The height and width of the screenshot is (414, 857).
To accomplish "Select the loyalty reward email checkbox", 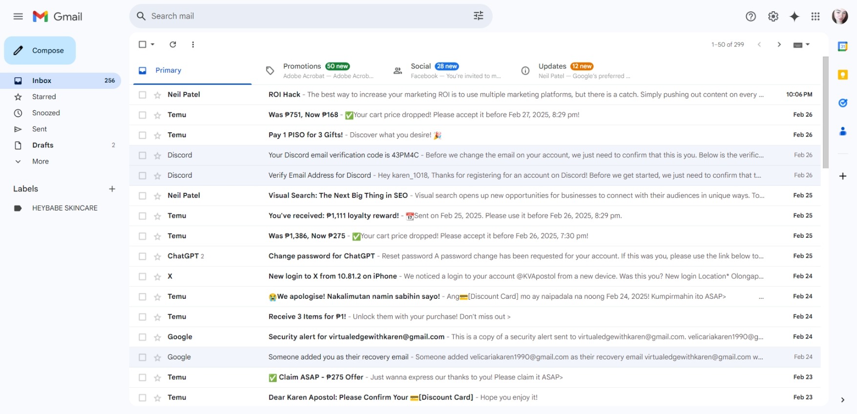I will coord(143,216).
